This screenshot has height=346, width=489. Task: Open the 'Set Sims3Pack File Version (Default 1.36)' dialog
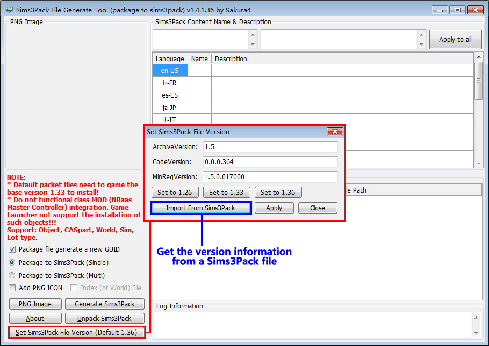(77, 333)
